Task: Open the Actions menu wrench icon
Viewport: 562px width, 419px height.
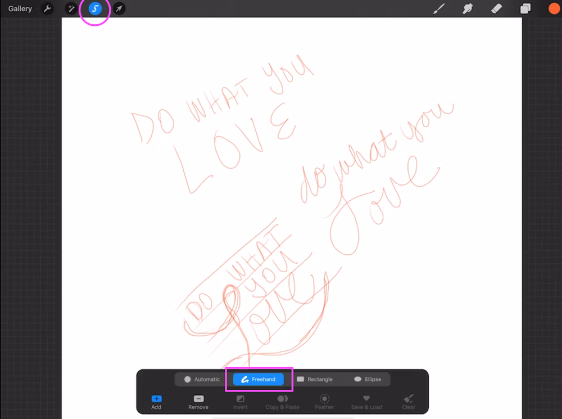Action: click(48, 8)
